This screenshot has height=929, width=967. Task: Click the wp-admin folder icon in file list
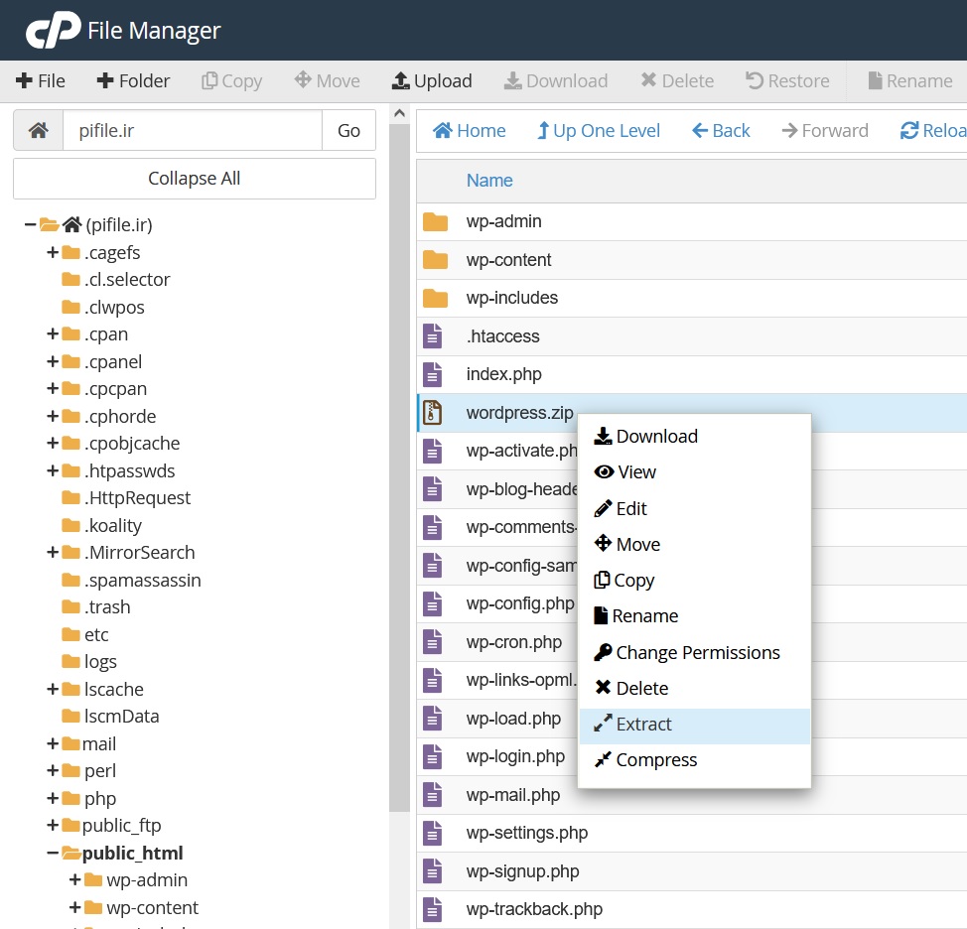pos(436,221)
